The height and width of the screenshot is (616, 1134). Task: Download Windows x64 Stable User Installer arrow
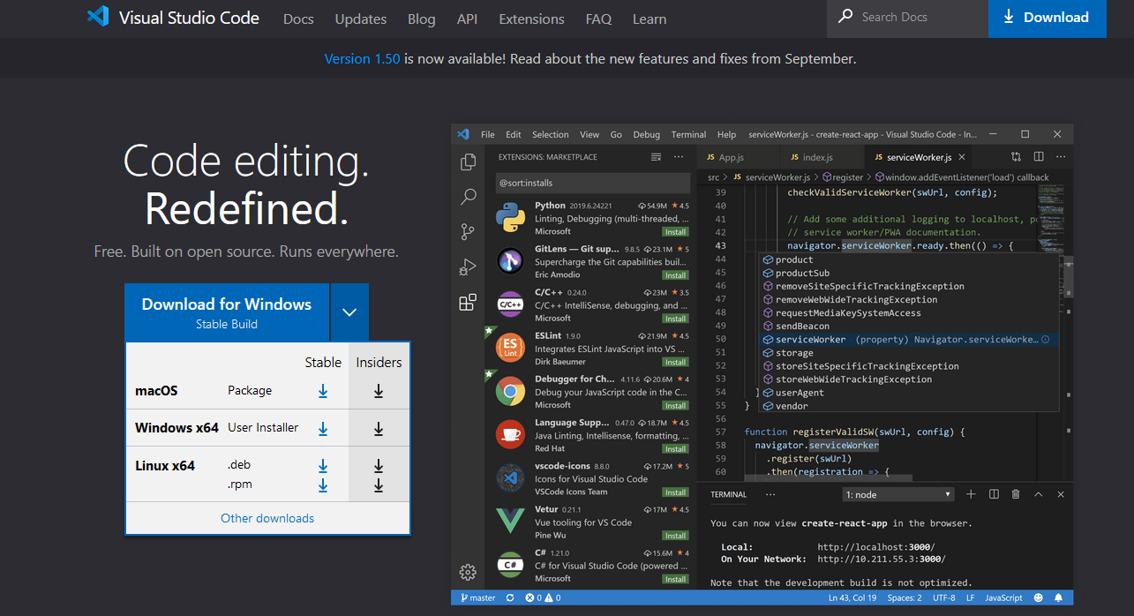(x=323, y=428)
